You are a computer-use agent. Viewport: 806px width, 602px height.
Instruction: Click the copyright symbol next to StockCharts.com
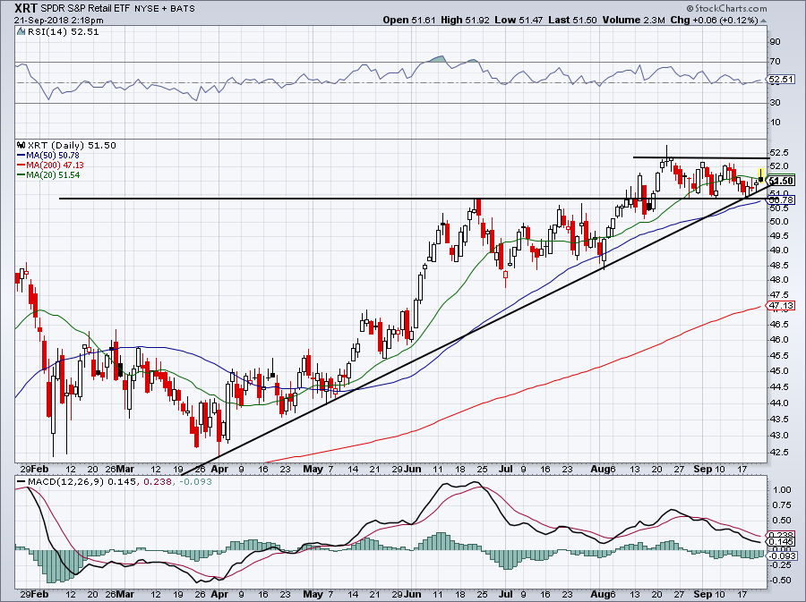690,8
